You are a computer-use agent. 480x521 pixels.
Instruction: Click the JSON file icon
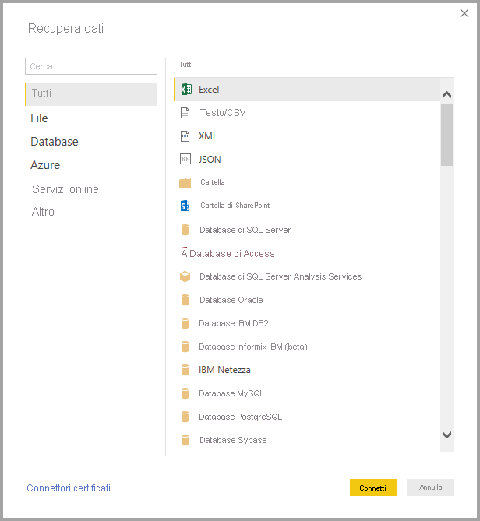(x=185, y=159)
